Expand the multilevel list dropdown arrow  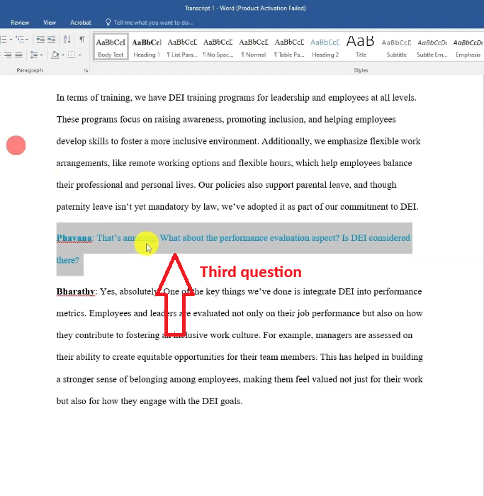click(27, 40)
